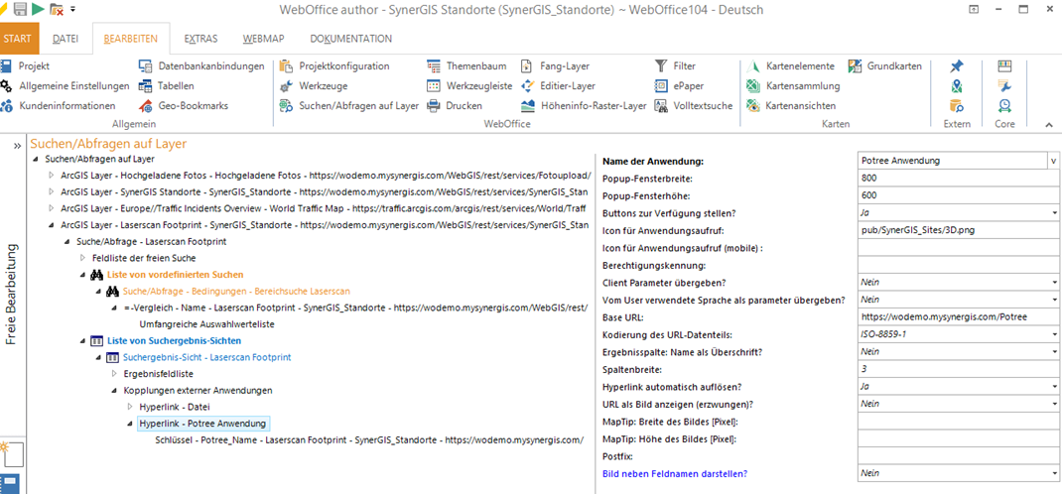Open ePaper in the ribbon
This screenshot has height=494, width=1062.
679,86
